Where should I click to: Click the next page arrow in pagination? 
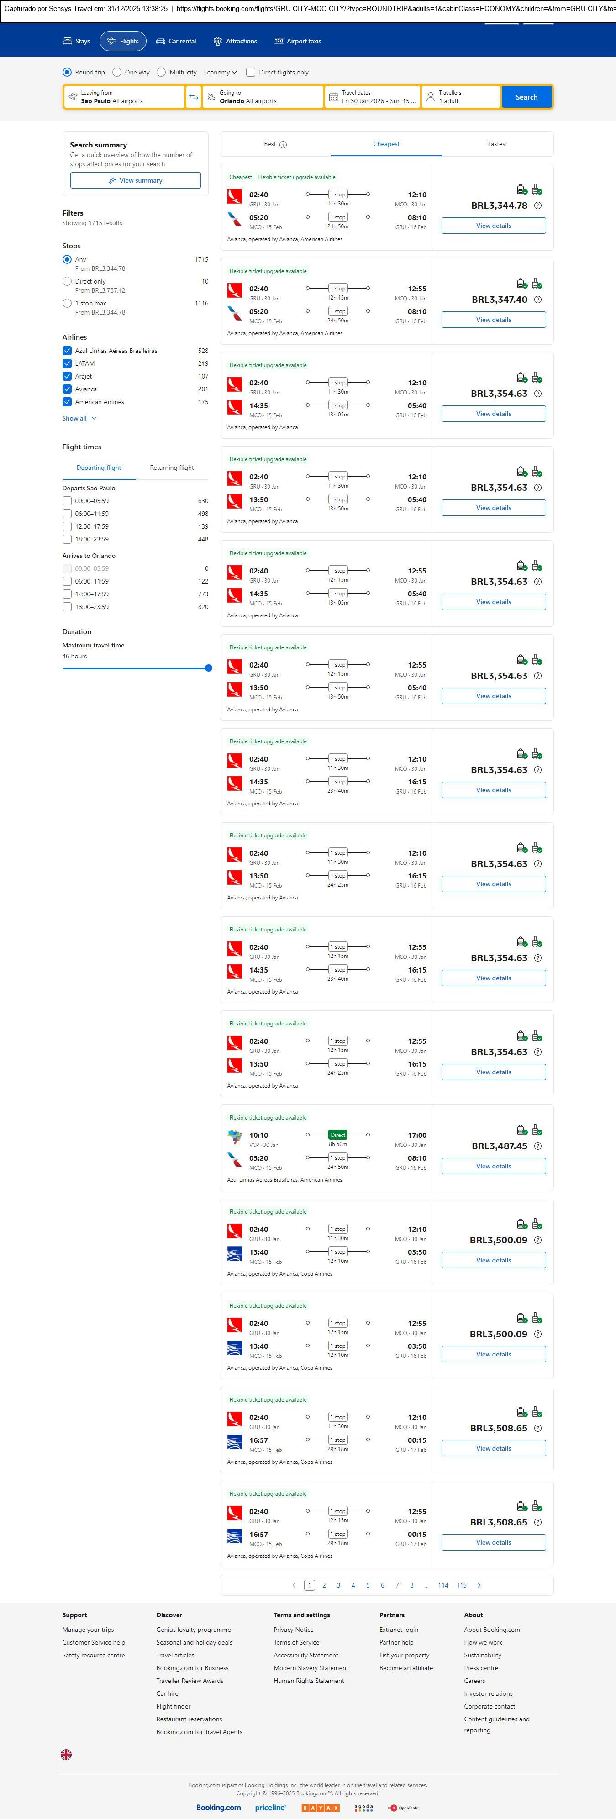point(479,1585)
